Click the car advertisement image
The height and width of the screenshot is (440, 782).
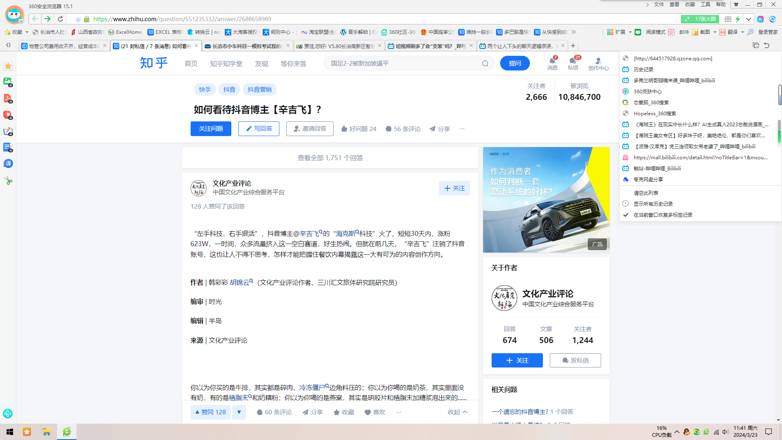pyautogui.click(x=546, y=200)
